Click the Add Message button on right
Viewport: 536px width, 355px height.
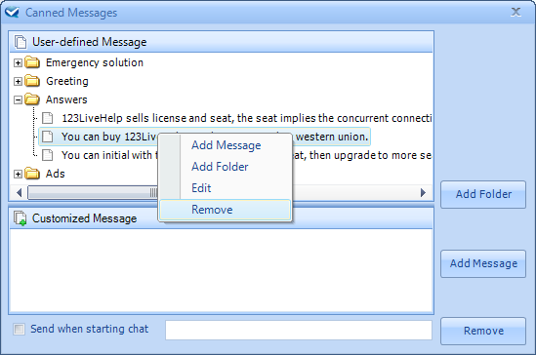point(483,263)
